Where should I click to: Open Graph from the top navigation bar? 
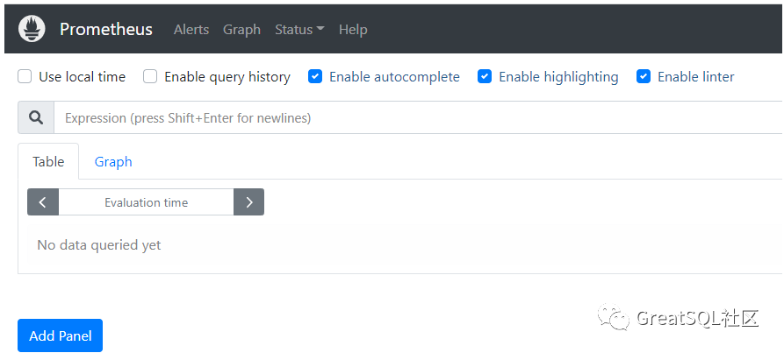[x=241, y=29]
